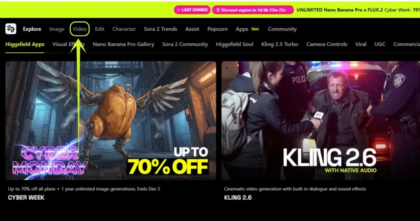Switch to Nano Banana Pro Gallery tab
Image resolution: width=420 pixels, height=221 pixels.
(123, 44)
